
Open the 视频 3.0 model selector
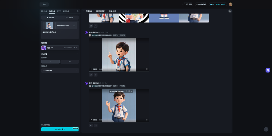tap(60, 48)
